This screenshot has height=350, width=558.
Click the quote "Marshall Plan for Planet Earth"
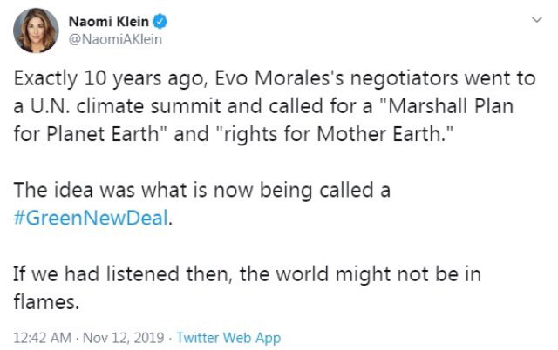pyautogui.click(x=418, y=108)
